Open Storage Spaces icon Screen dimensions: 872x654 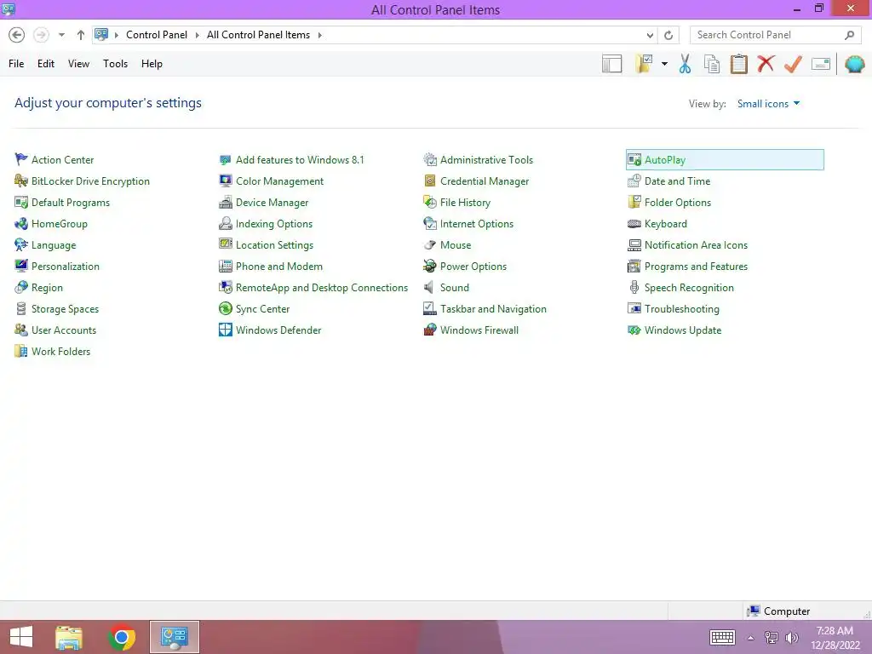[21, 308]
